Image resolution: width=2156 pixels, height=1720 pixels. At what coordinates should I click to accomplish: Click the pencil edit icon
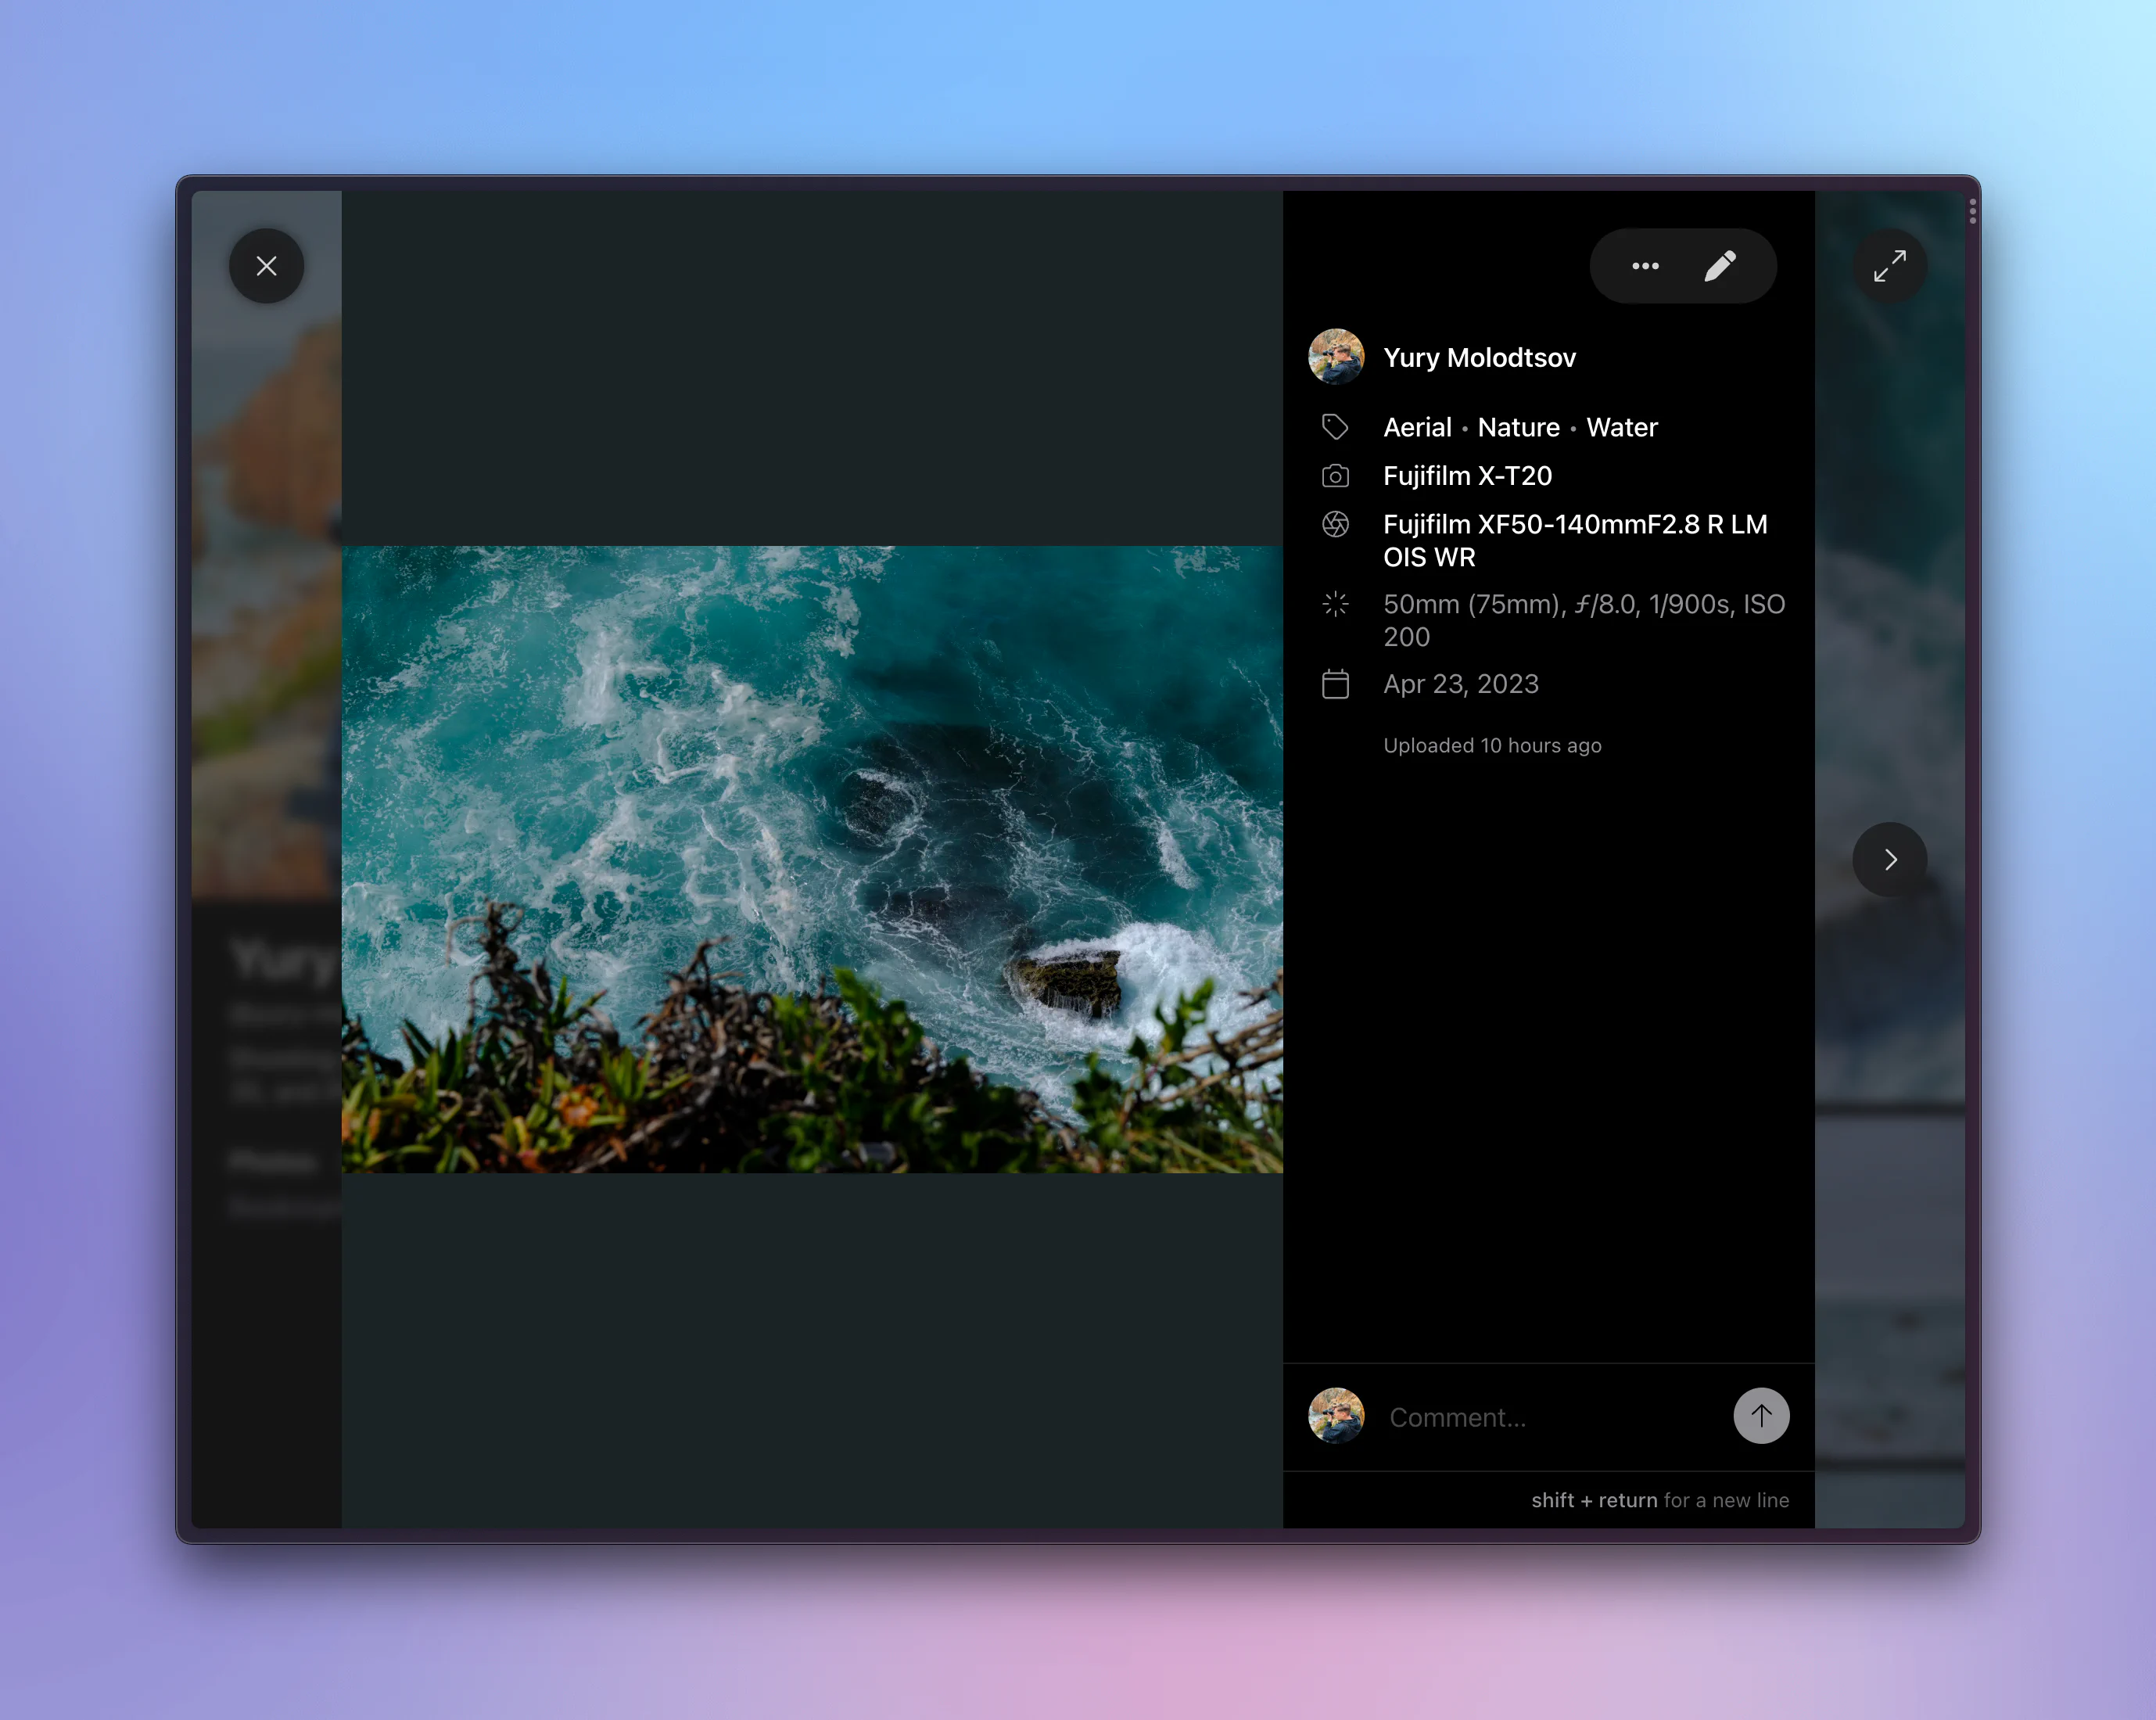[1720, 266]
